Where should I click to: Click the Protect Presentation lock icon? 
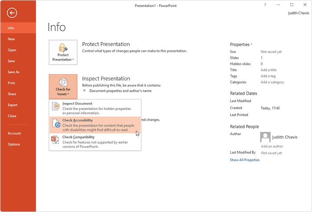(x=63, y=48)
